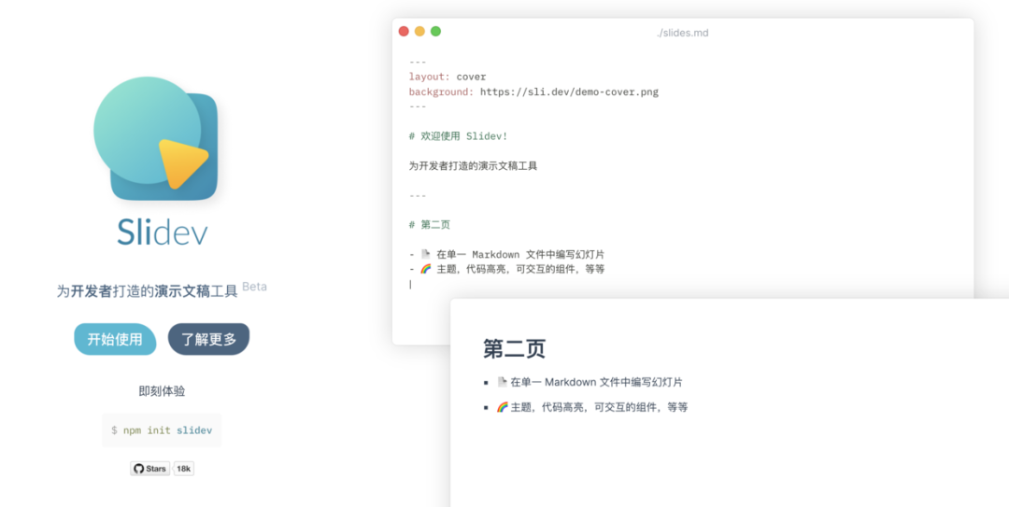Click the 为开发者打造的演示文稿工具 tagline under the Slidev logo
This screenshot has height=507, width=1009.
148,291
